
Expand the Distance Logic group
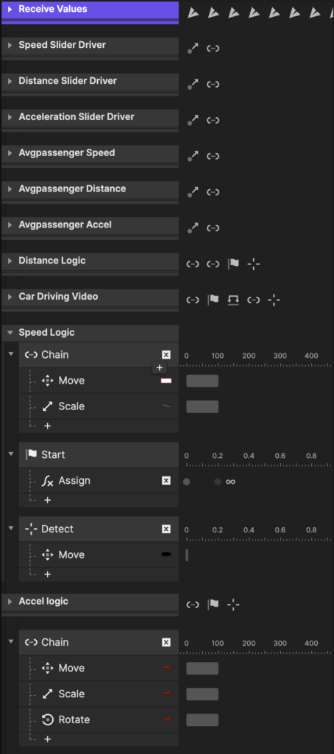[10, 261]
